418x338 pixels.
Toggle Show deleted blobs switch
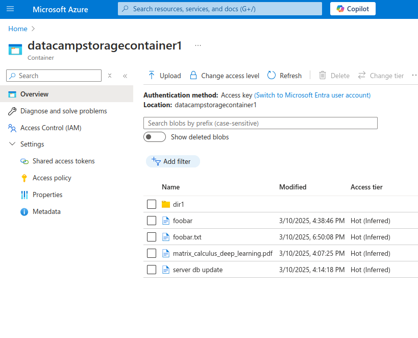[x=155, y=137]
